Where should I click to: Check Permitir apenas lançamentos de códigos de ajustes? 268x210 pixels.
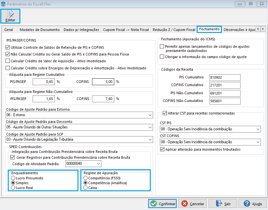tap(162, 46)
